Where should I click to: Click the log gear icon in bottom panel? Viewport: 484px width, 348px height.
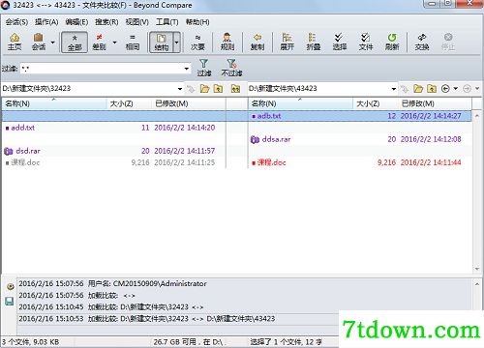(10, 286)
